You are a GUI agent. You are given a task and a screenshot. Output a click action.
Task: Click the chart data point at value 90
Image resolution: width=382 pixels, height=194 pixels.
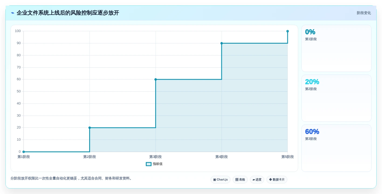(x=222, y=43)
